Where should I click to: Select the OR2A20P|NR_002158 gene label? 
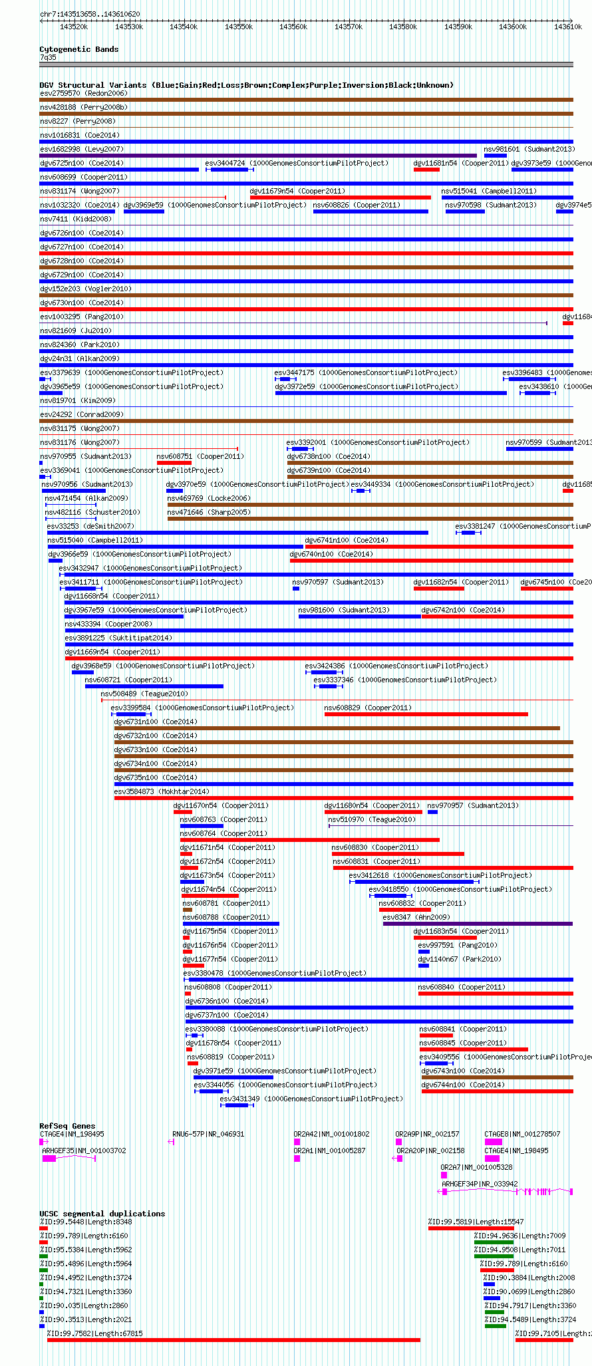(x=430, y=1151)
